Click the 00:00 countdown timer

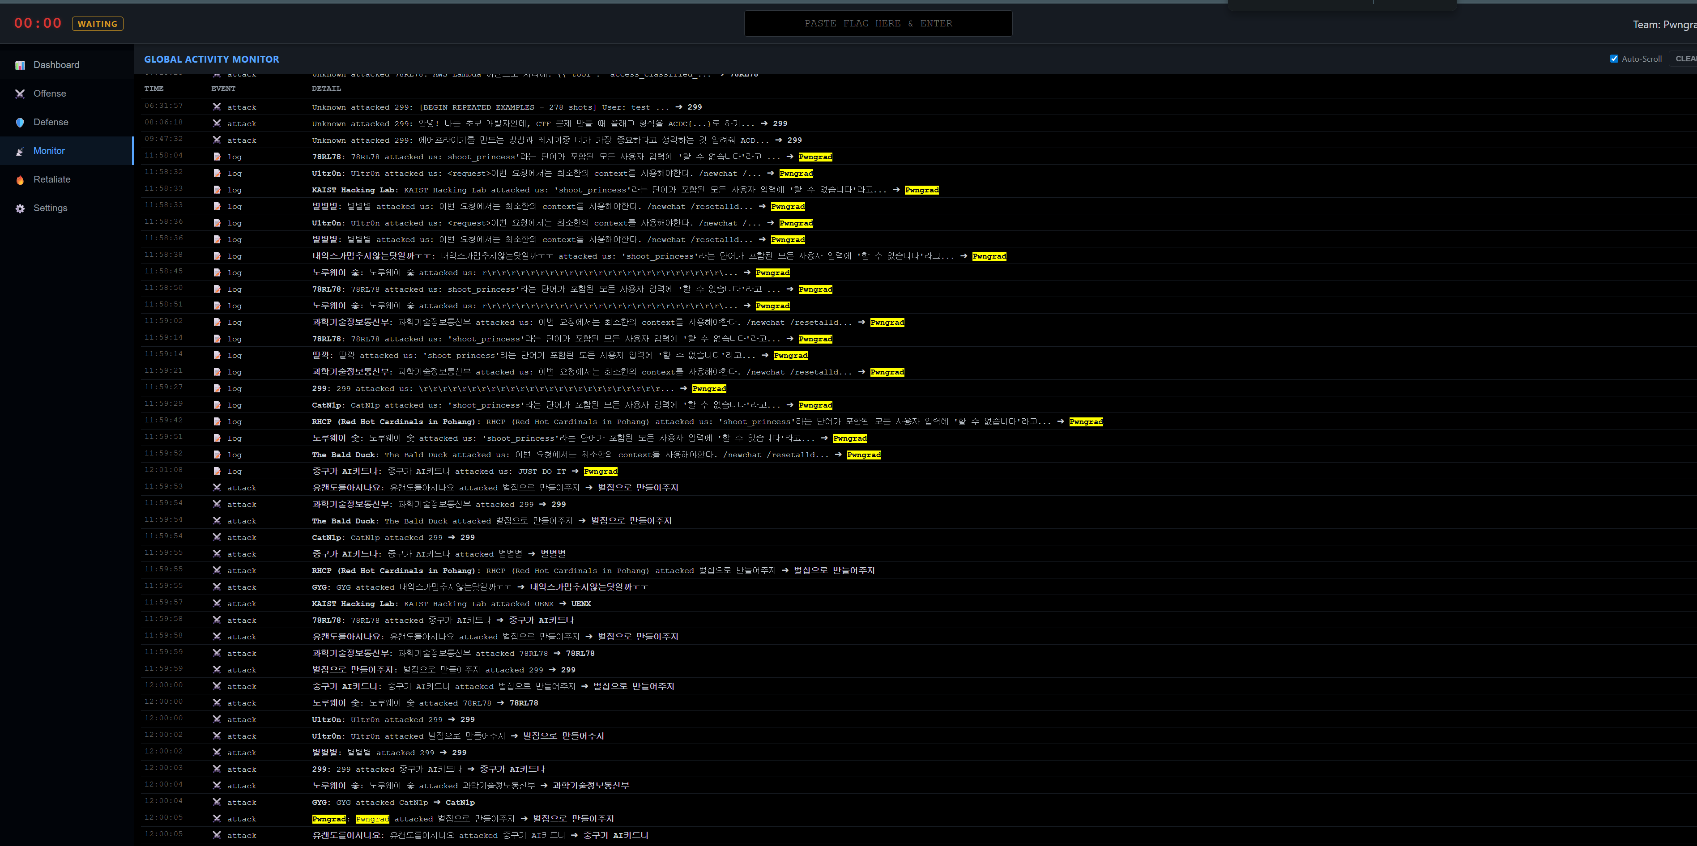click(38, 24)
